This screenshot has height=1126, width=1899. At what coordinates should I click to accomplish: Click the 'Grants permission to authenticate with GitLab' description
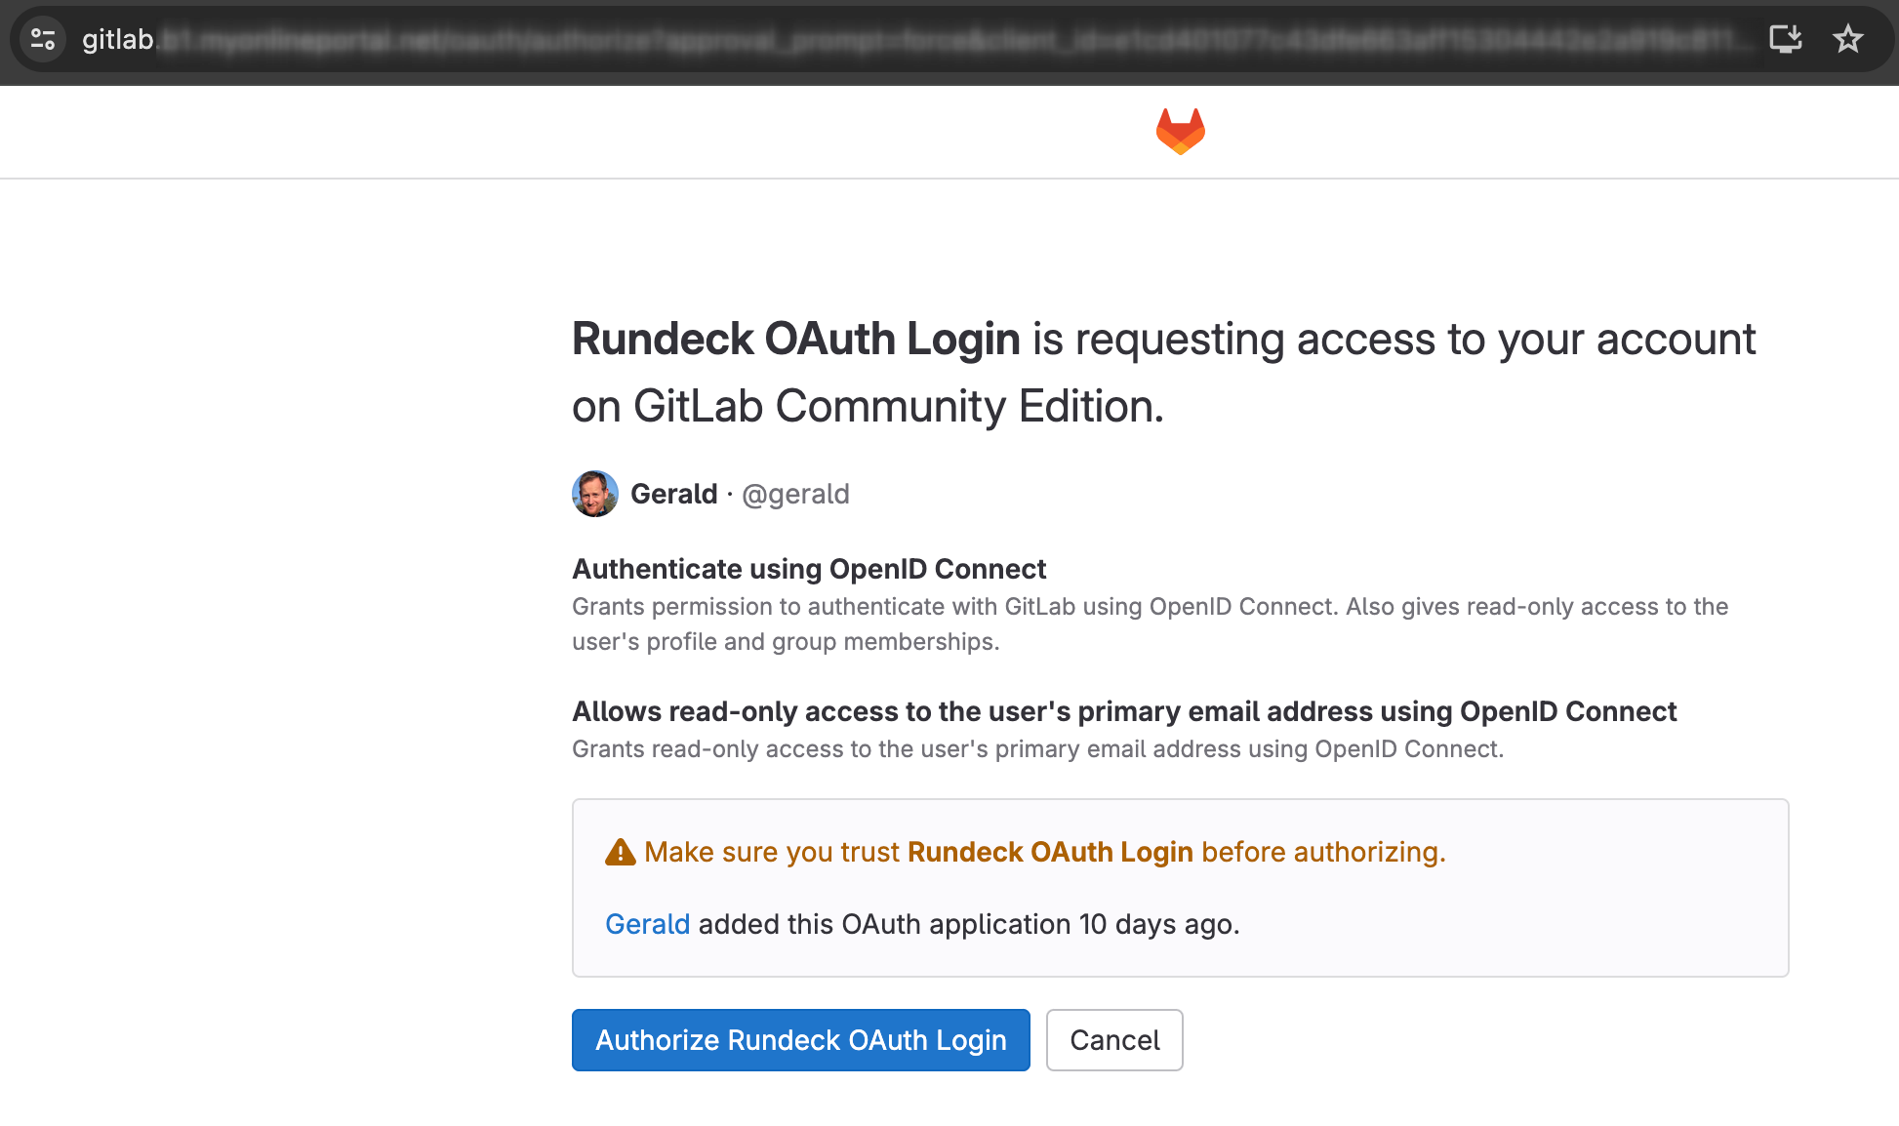1150,624
